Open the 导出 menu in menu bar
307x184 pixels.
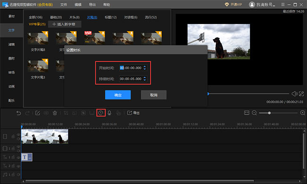(92, 5)
